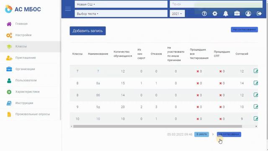The height and width of the screenshot is (151, 268).
Task: Click the book icon beside Инструкции
Action: point(9,103)
